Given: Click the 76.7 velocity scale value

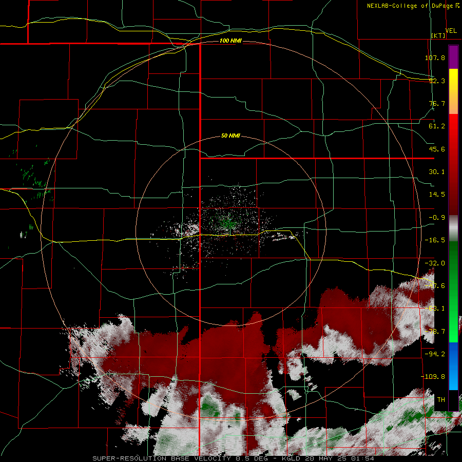Looking at the screenshot, I should click(437, 103).
